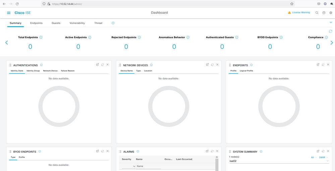This screenshot has height=171, width=335.
Task: Click the License Warning link
Action: (x=301, y=13)
